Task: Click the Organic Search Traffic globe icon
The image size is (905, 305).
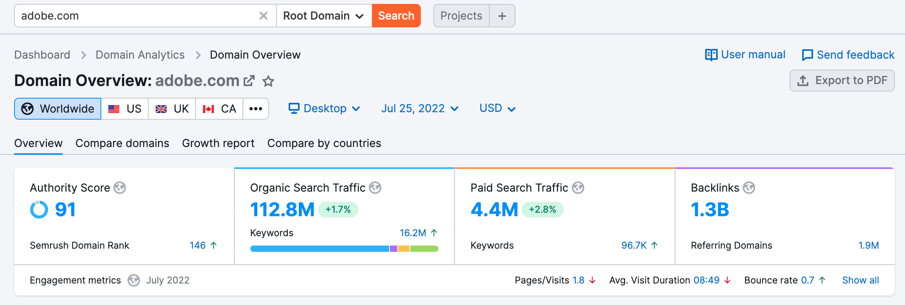Action: [x=375, y=188]
